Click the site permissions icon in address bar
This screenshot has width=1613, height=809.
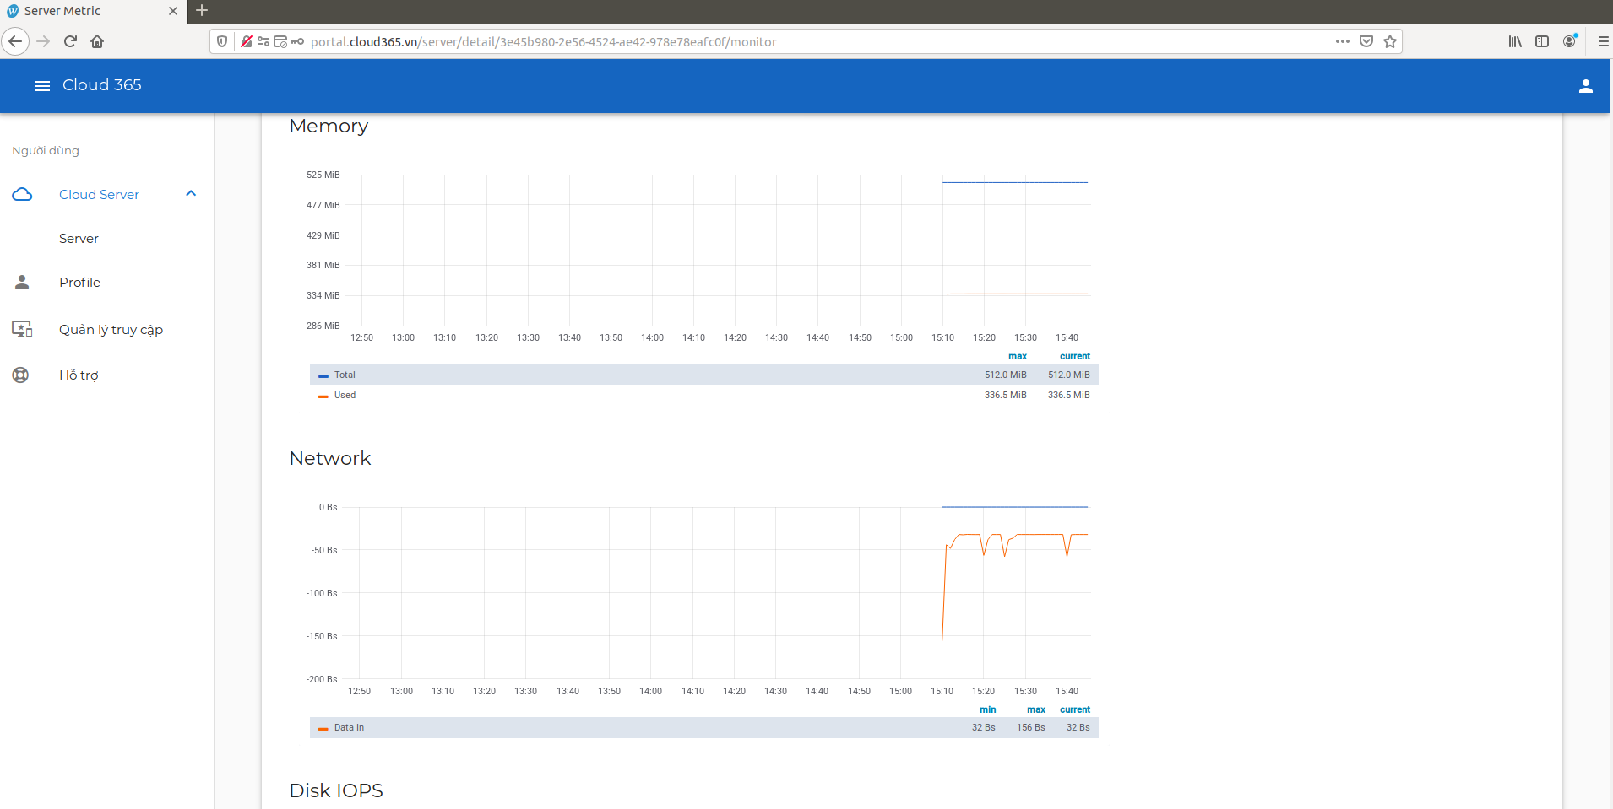(263, 41)
